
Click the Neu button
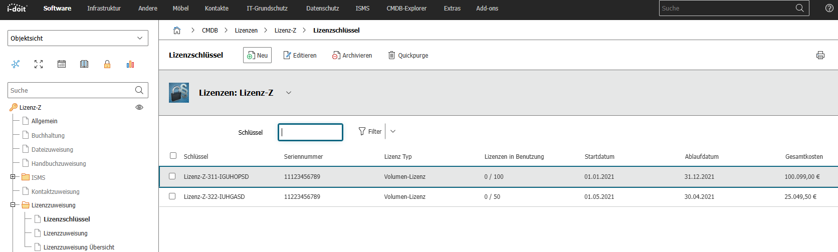click(257, 55)
